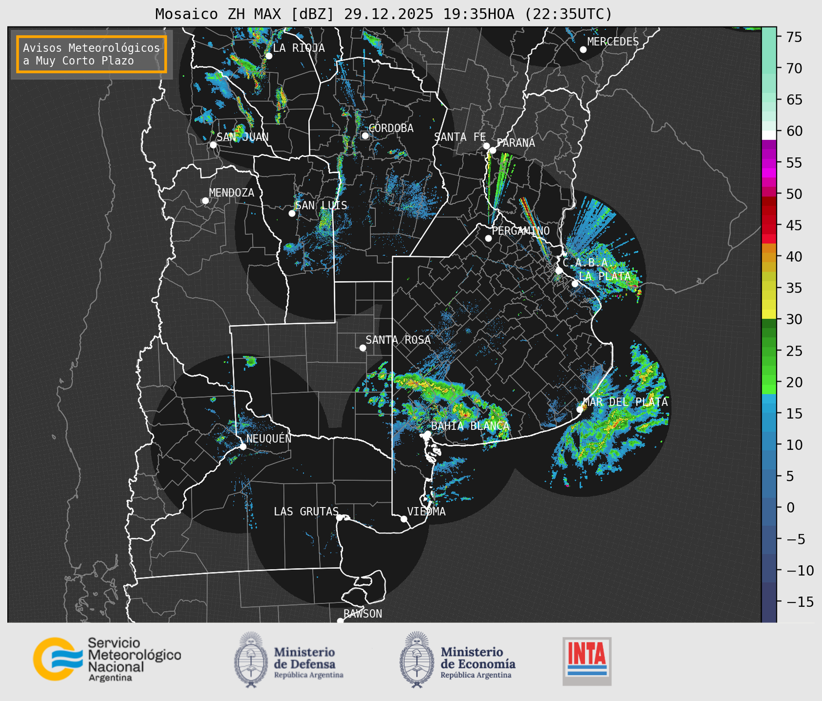Select the PERGAMINO city label

coord(521,231)
